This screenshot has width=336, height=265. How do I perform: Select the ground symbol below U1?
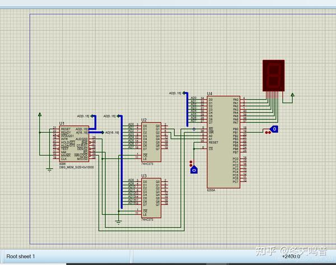click(x=49, y=170)
